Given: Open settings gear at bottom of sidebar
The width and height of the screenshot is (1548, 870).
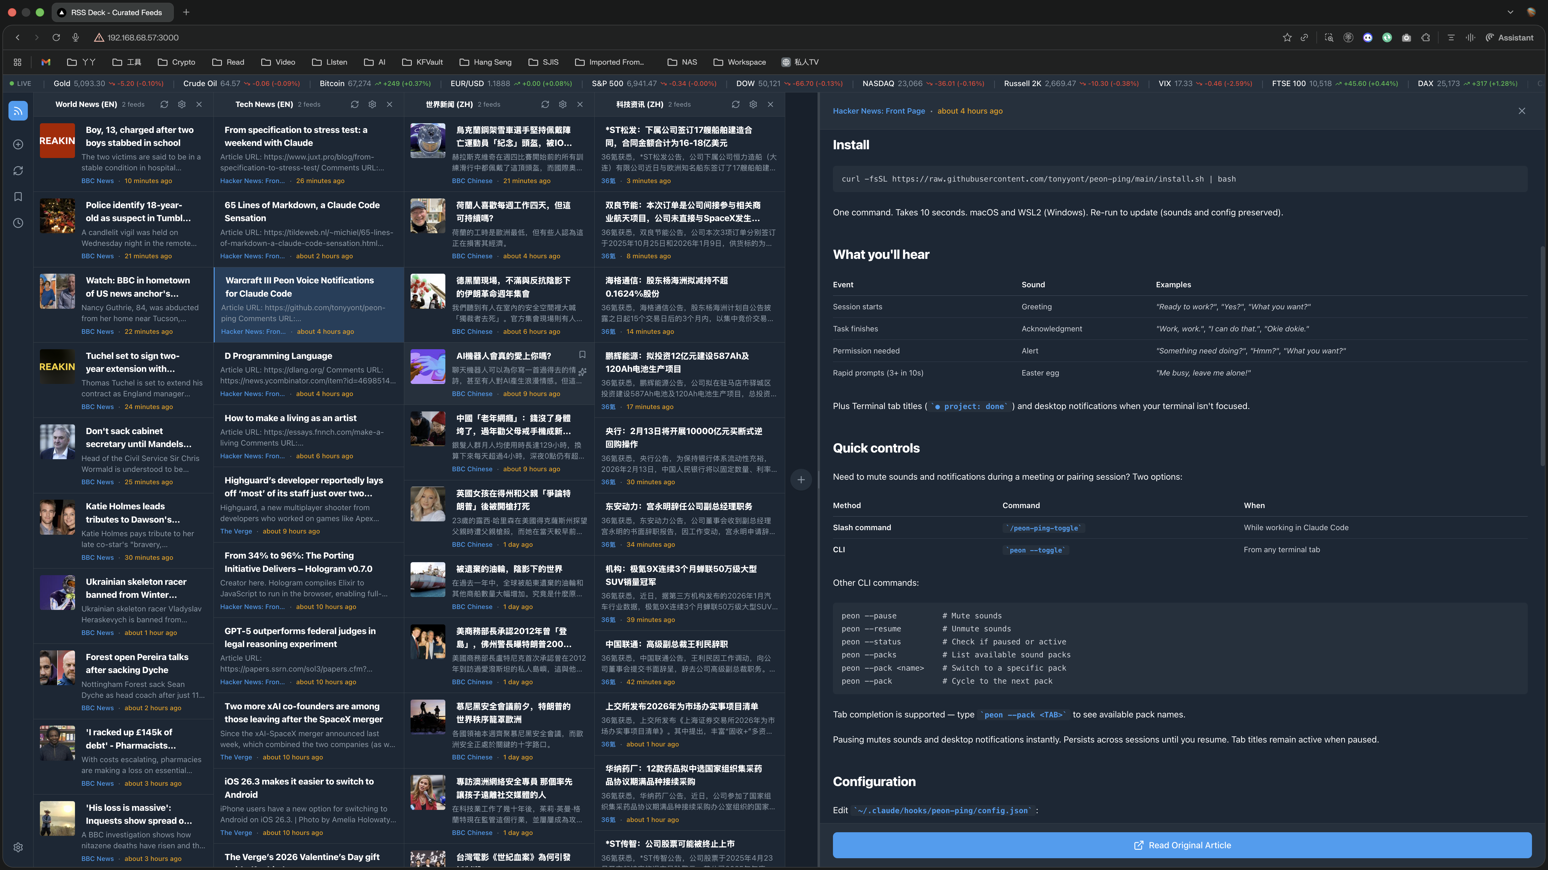Looking at the screenshot, I should tap(18, 847).
